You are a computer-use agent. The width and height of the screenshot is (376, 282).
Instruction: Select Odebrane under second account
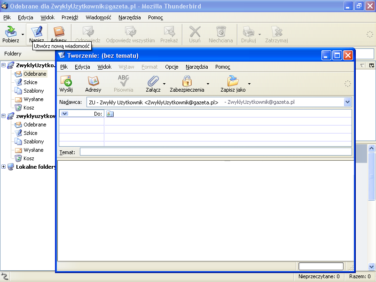pos(35,125)
